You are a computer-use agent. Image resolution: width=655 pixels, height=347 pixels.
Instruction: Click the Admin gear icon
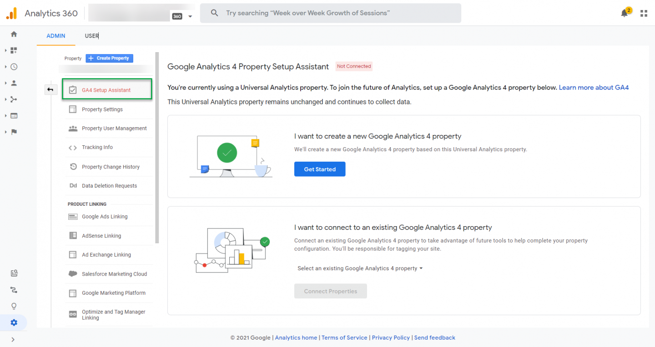tap(14, 322)
